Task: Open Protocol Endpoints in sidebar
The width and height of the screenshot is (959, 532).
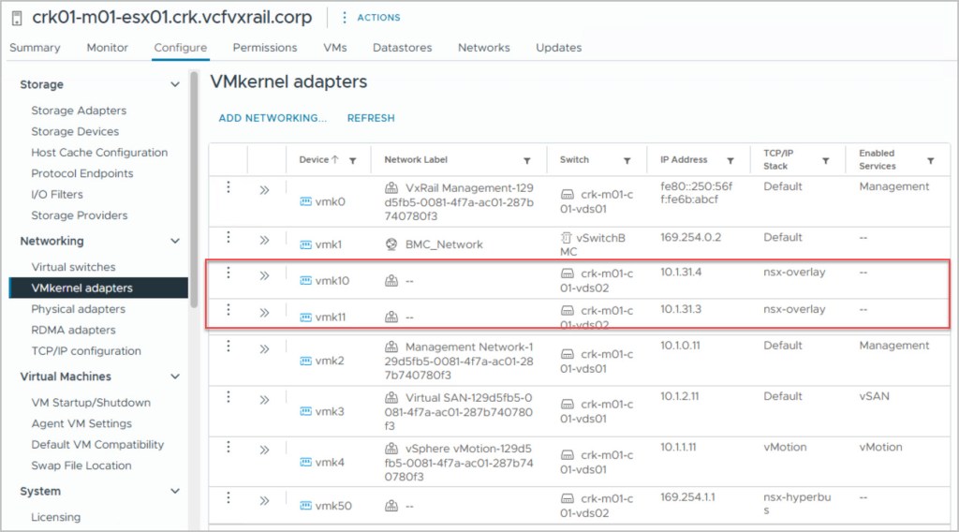Action: (82, 173)
